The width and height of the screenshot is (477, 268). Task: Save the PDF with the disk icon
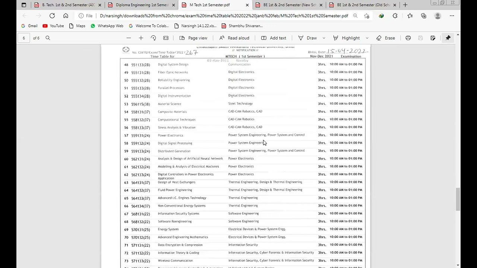[420, 38]
